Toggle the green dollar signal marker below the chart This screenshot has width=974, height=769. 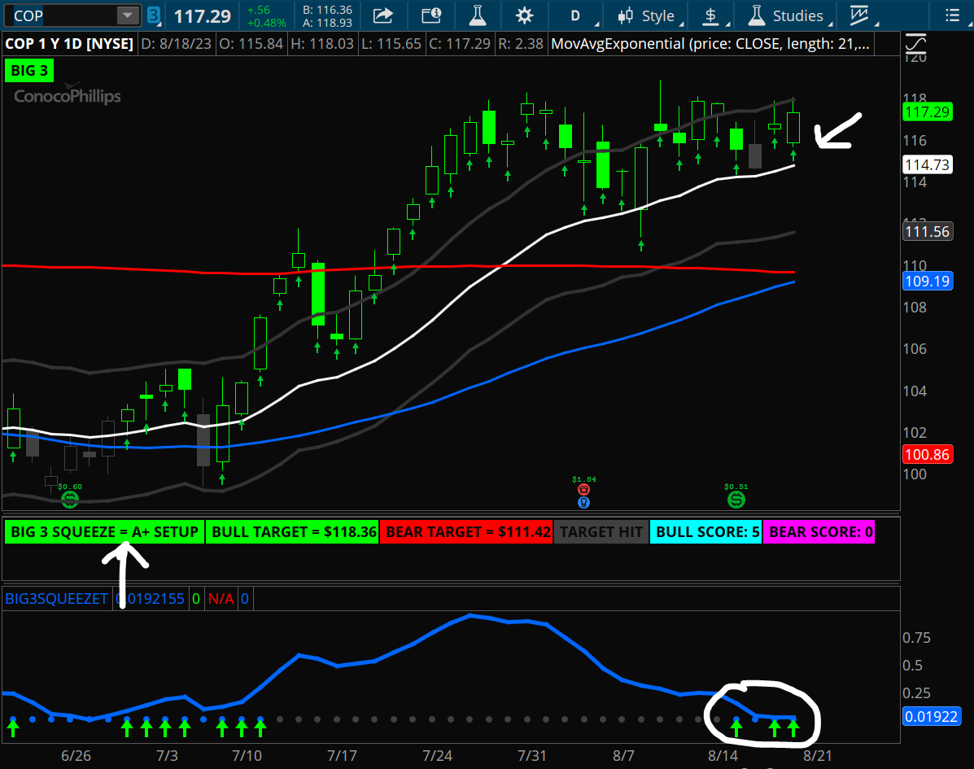(736, 499)
